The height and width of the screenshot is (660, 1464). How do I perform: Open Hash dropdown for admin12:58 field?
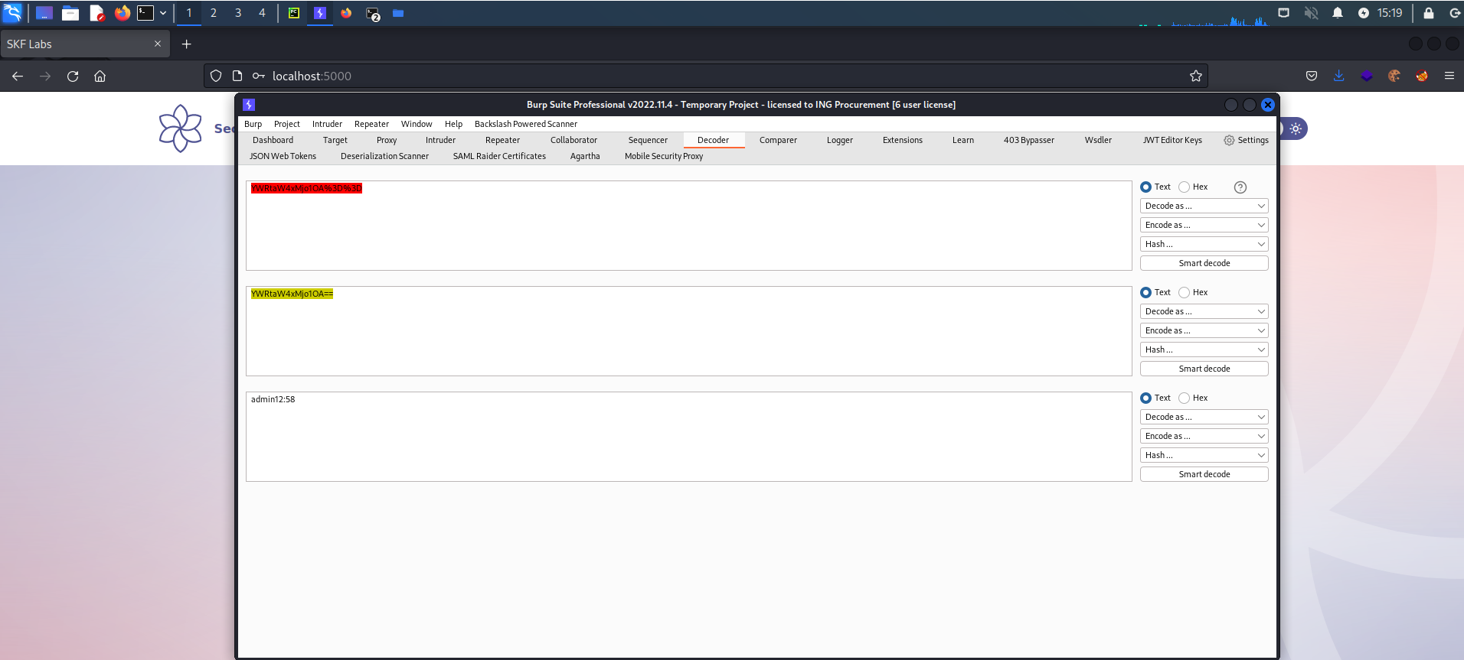coord(1204,455)
